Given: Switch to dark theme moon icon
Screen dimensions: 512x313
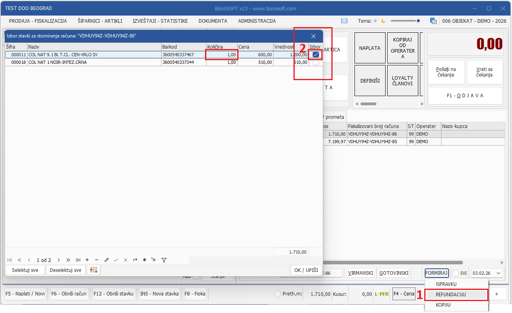Looking at the screenshot, I should (x=384, y=21).
